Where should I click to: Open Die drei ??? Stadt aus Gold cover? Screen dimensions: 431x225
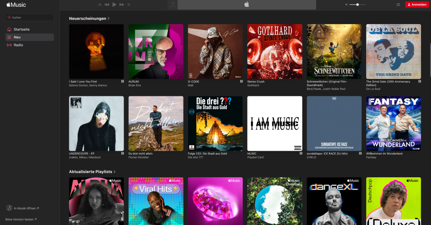coord(215,124)
